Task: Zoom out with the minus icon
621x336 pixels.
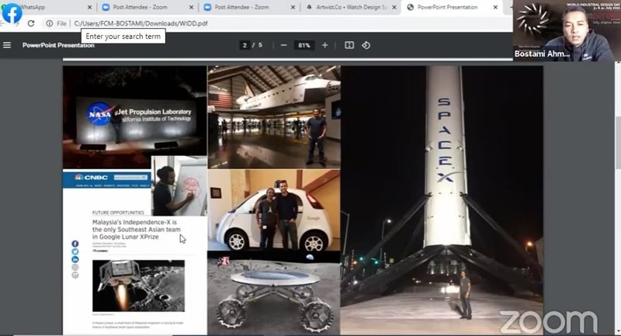Action: (283, 45)
